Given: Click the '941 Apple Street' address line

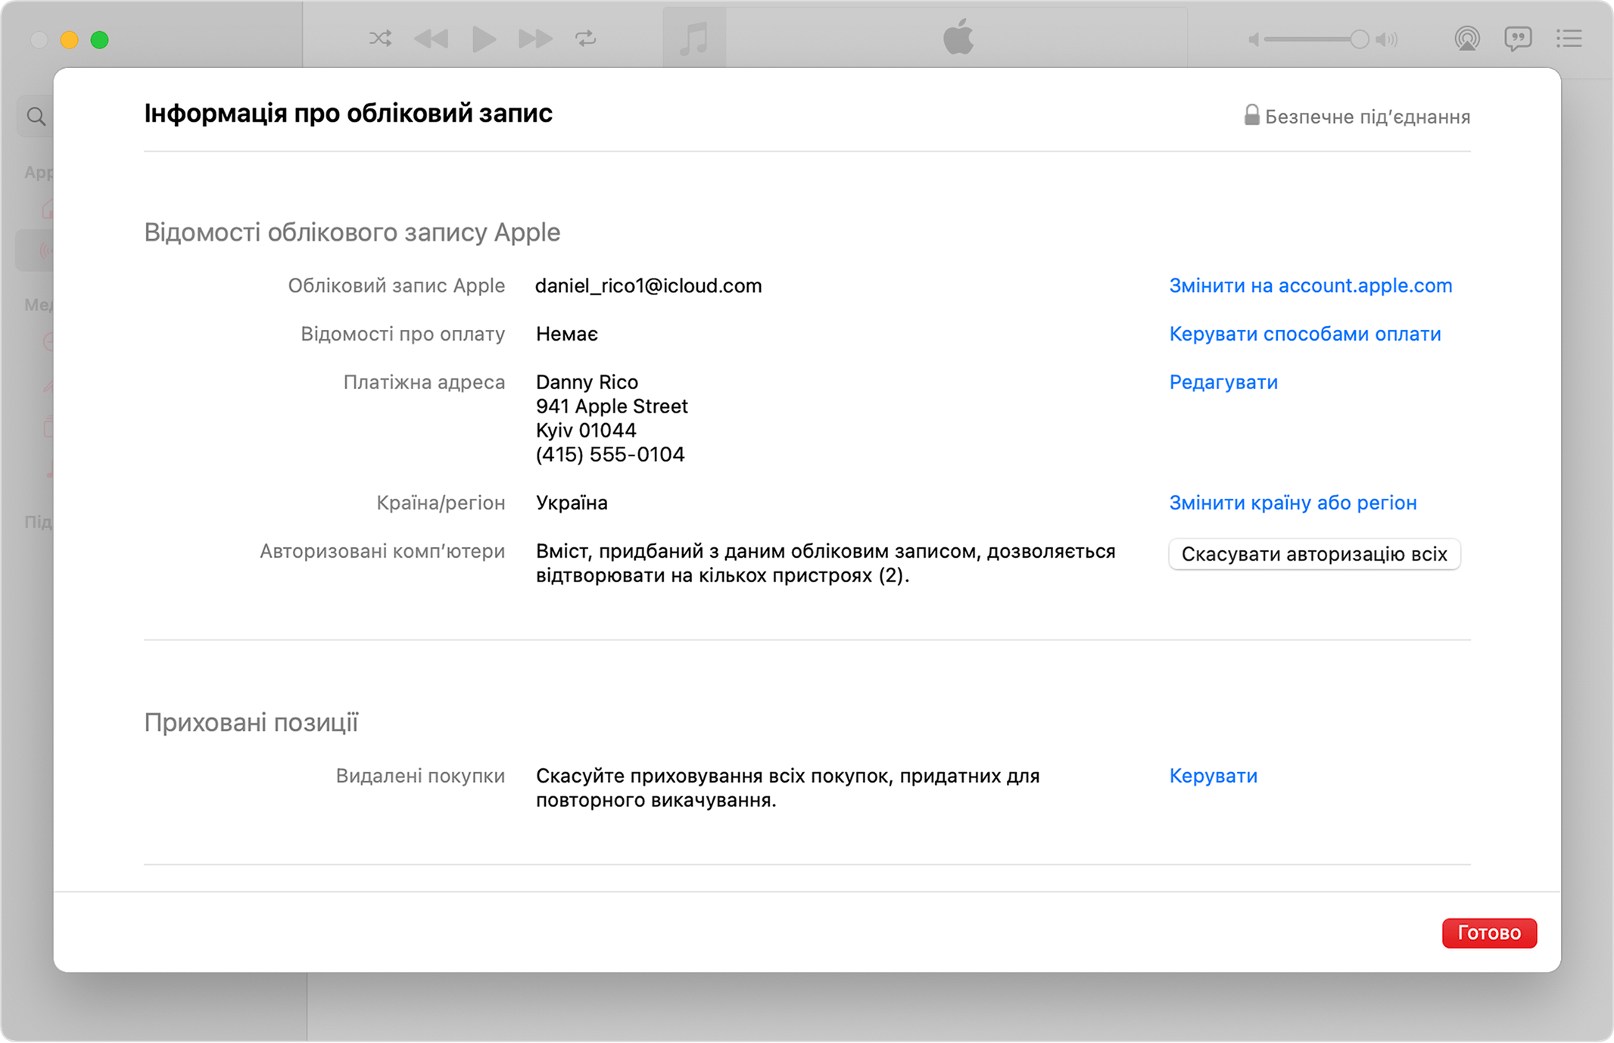Looking at the screenshot, I should click(x=612, y=406).
